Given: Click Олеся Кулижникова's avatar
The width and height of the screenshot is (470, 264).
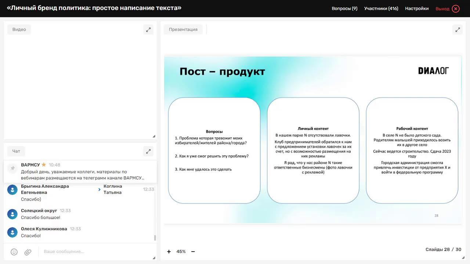Looking at the screenshot, I should click(x=12, y=232).
